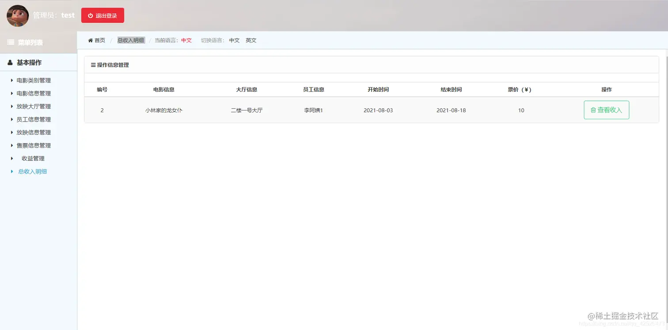Click the 菜单列表 list icon
This screenshot has width=668, height=330.
point(11,42)
